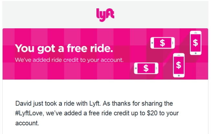This screenshot has width=211, height=134.
Task: Open the #LyftLove hashtag text
Action: [30, 113]
